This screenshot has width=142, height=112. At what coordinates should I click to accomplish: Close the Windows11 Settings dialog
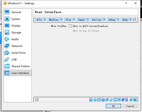pyautogui.click(x=135, y=3)
